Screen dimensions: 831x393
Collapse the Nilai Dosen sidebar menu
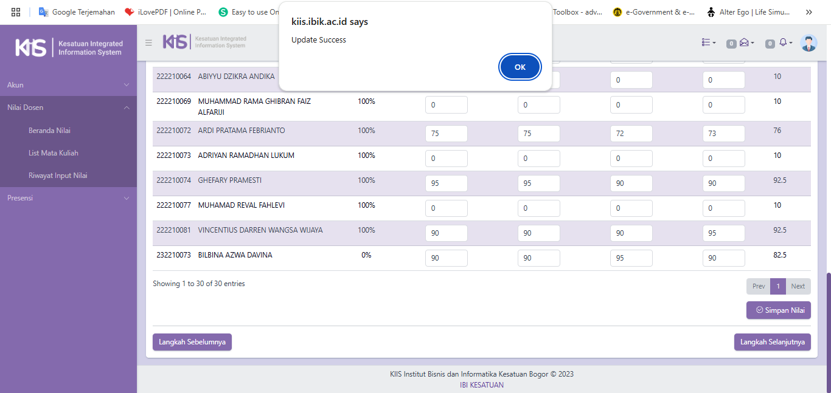68,108
